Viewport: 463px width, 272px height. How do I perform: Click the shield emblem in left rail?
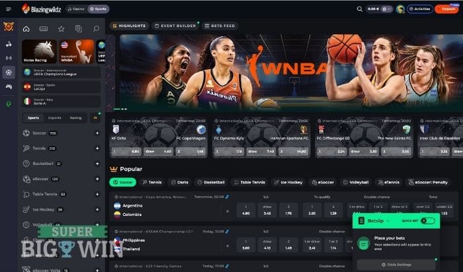tap(9, 27)
